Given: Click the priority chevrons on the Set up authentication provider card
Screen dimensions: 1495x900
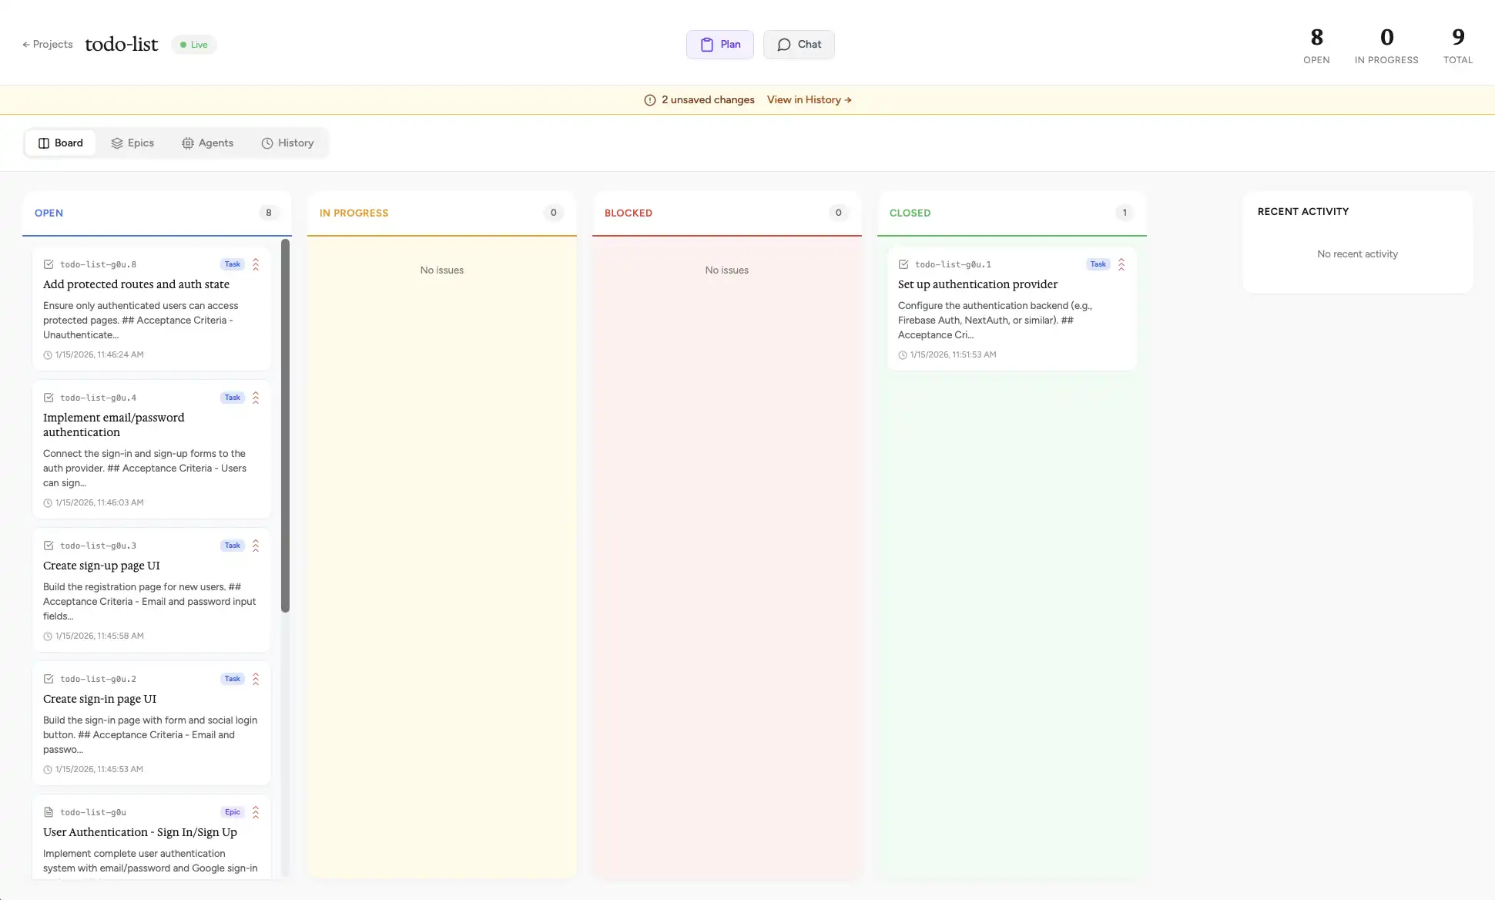Looking at the screenshot, I should [x=1121, y=264].
